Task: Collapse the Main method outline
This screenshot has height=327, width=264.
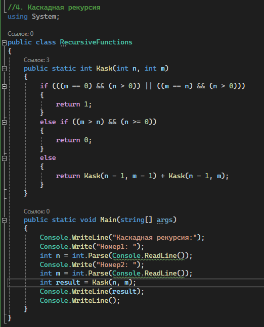Action: 4,220
